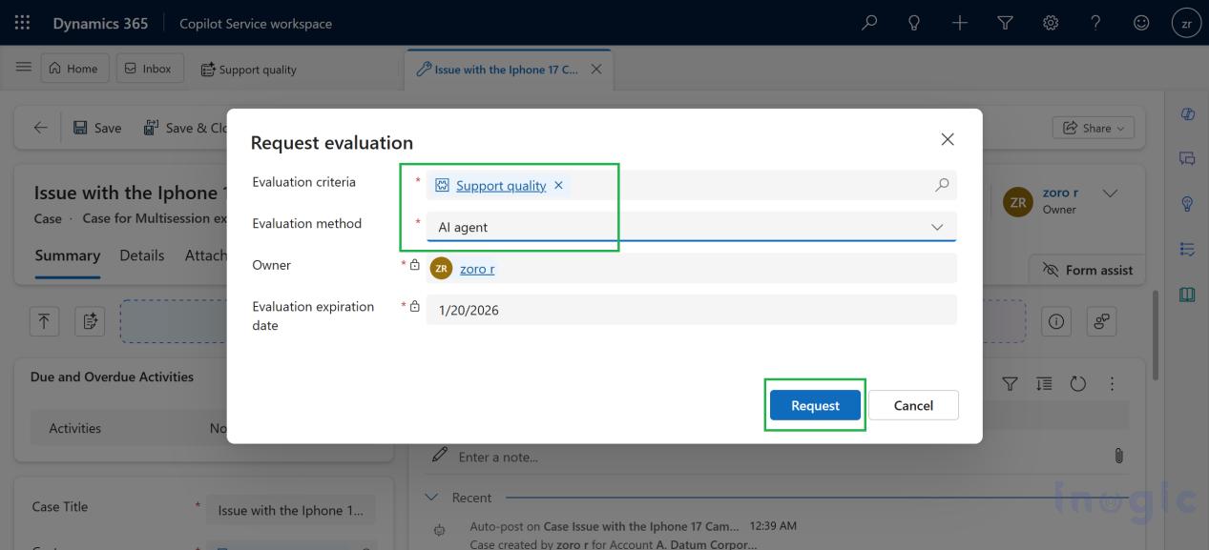The image size is (1209, 550).
Task: Click the attachment paperclip in note box
Action: (1118, 457)
